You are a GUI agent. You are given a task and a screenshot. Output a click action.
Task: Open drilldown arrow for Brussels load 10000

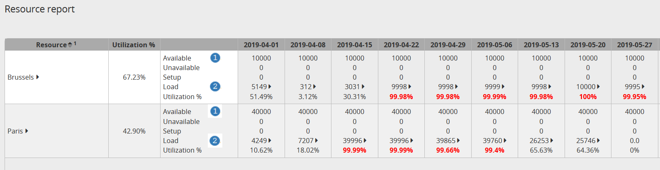tap(598, 87)
